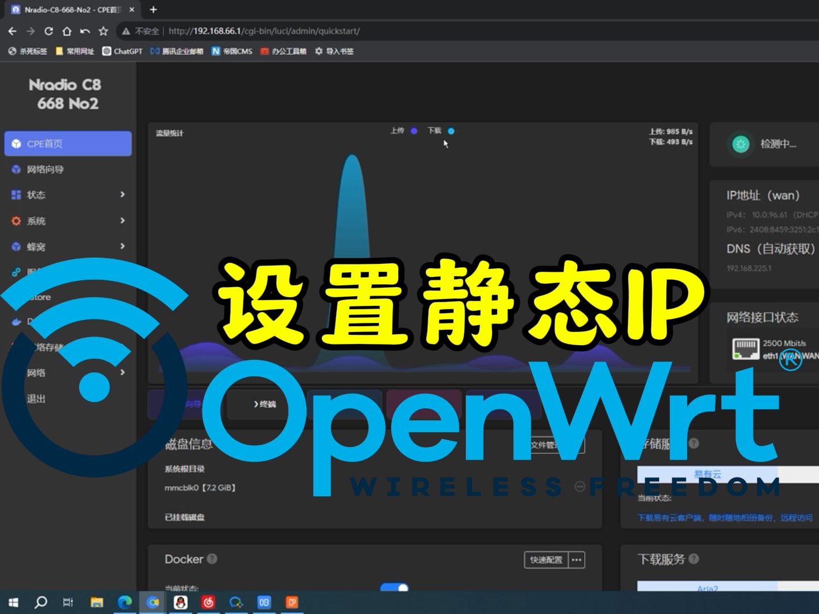Open the 终端 terminal button
The height and width of the screenshot is (614, 819).
point(266,404)
